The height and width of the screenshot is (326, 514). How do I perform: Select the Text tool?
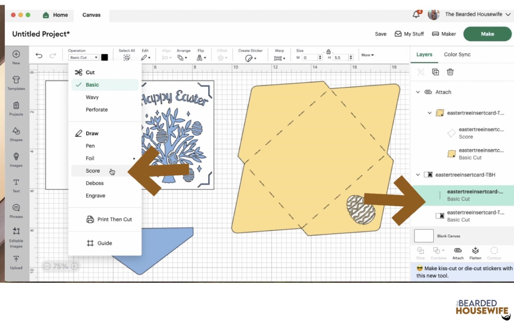tap(16, 185)
